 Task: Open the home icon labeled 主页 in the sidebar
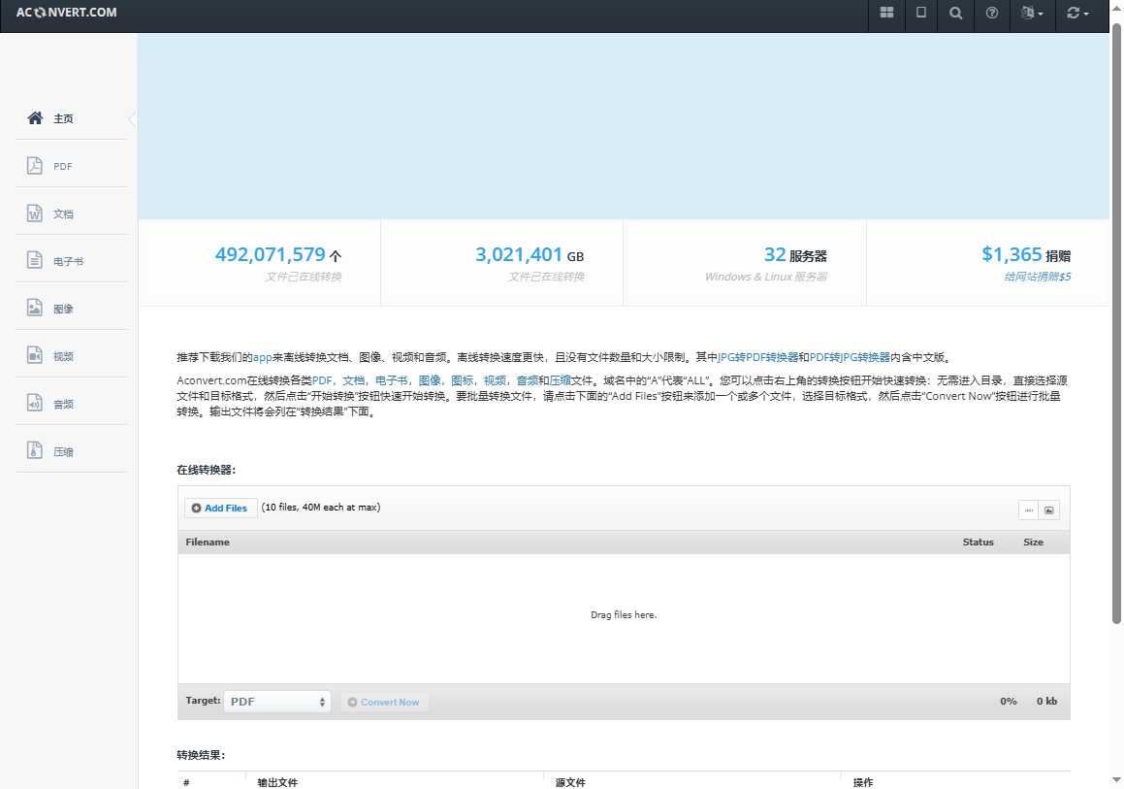click(x=35, y=117)
